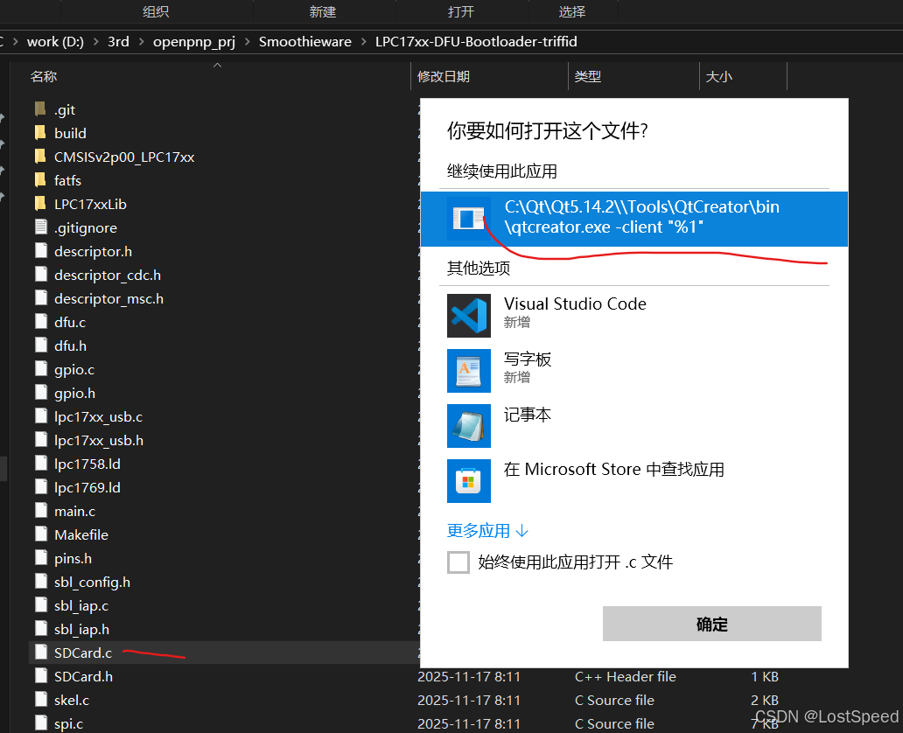Click the descriptor.h file icon
The width and height of the screenshot is (903, 733).
click(41, 250)
